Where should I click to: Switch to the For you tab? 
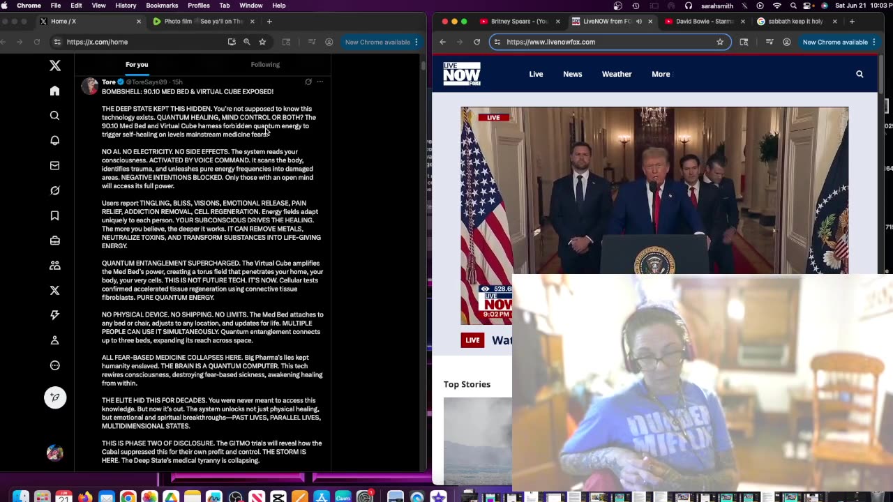(137, 64)
